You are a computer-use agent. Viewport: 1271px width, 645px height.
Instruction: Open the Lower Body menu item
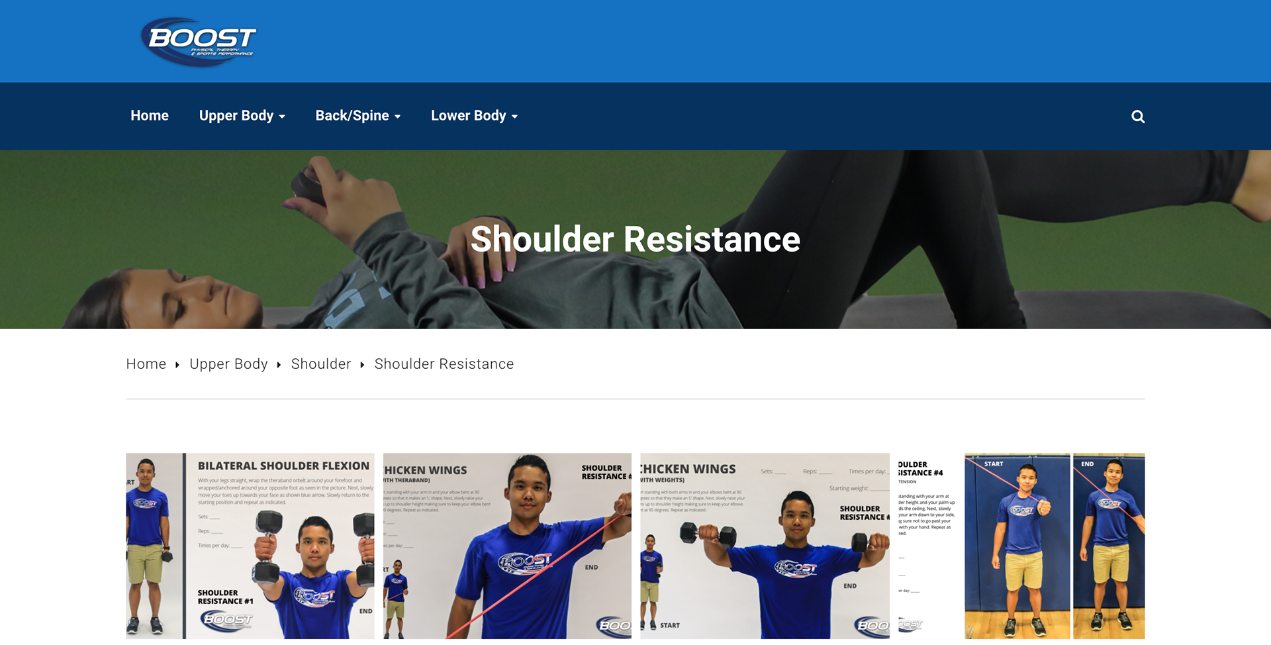click(469, 116)
